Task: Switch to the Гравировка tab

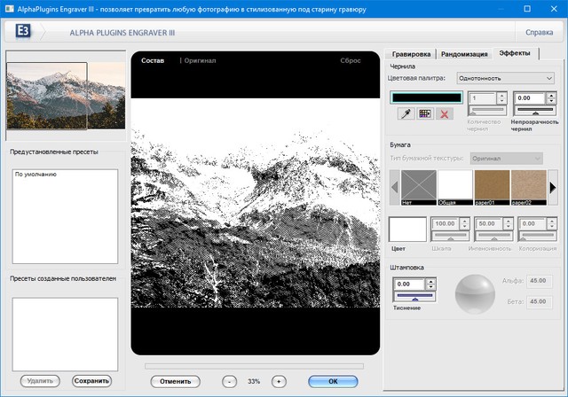Action: point(411,54)
